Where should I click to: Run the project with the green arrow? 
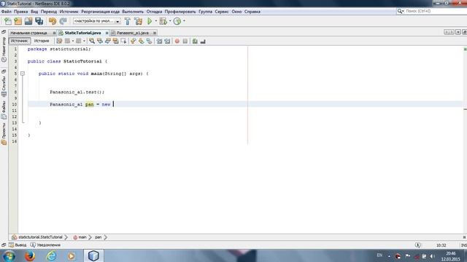[150, 21]
